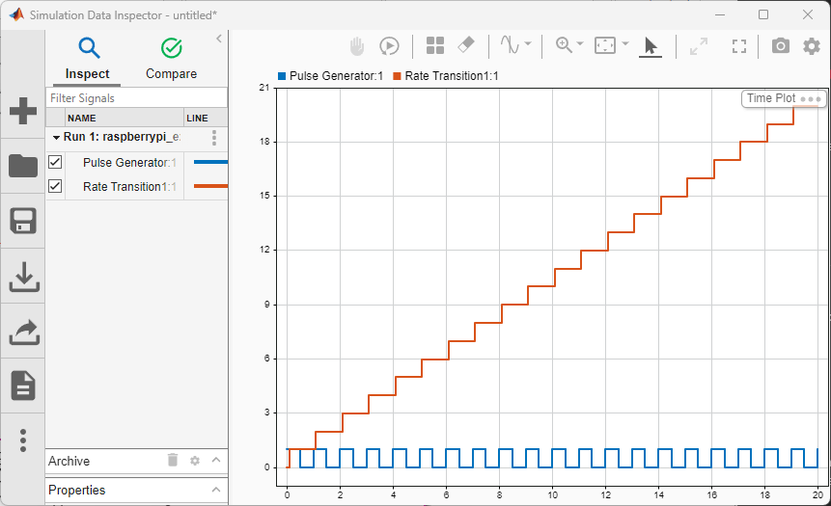Click the clear plot eraser icon
Screen dimensions: 831x506
point(466,45)
